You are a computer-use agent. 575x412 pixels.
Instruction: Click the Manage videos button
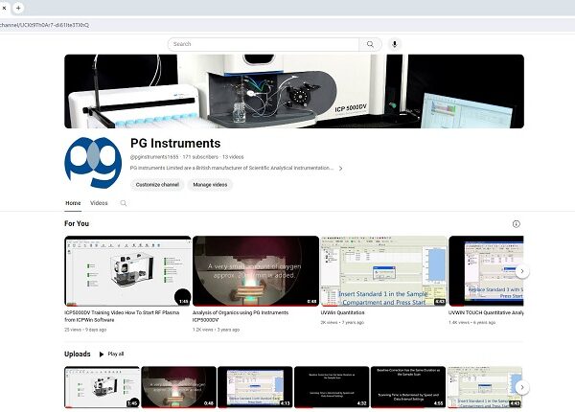(x=210, y=185)
